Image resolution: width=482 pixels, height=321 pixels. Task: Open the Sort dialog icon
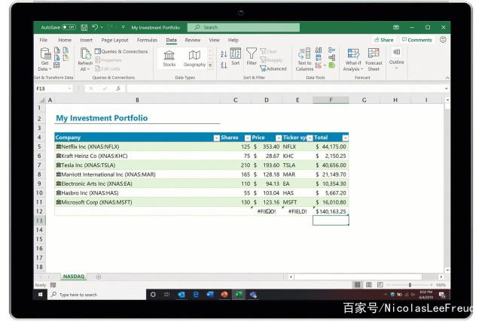pyautogui.click(x=236, y=53)
